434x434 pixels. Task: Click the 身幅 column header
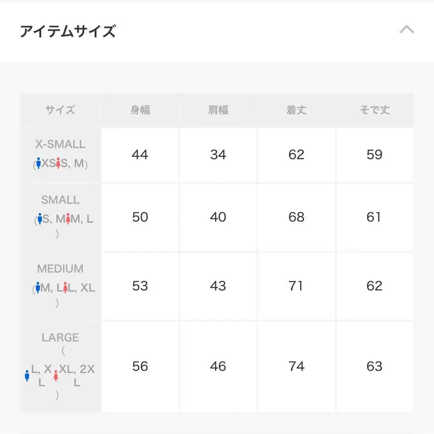[x=140, y=110]
